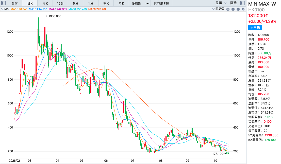281x164 pixels.
Task: Select the 1分 period tab
Action: coord(91,3)
